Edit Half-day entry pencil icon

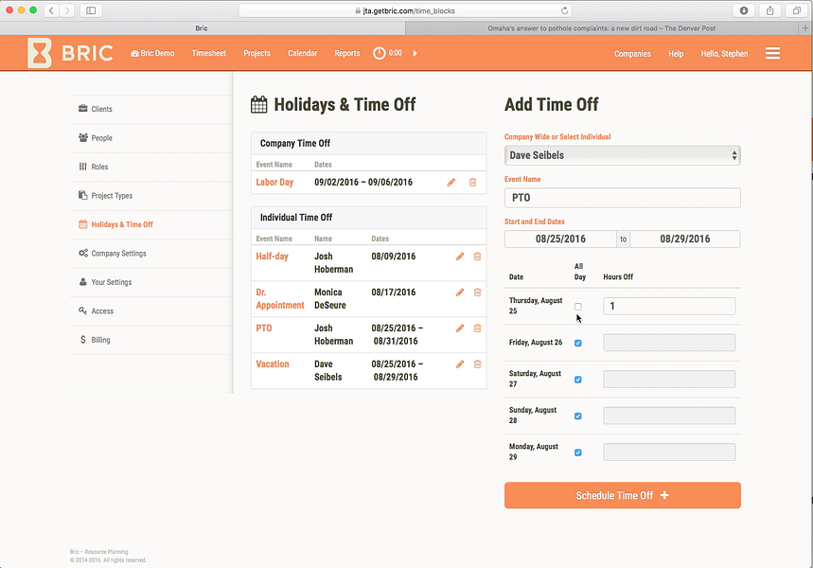point(460,257)
